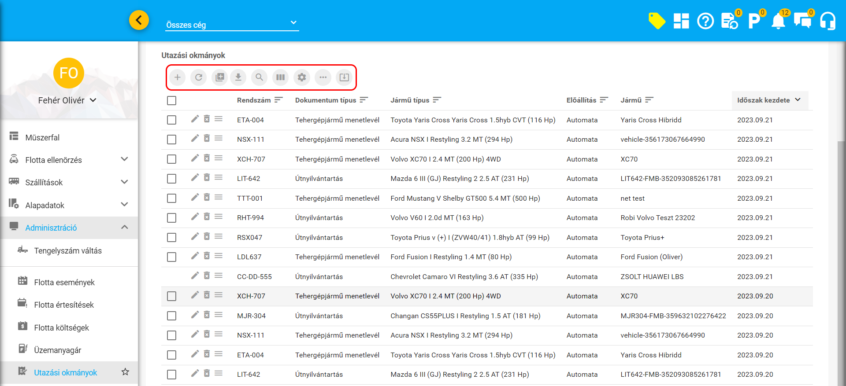This screenshot has height=386, width=846.
Task: Select the TTT-001 row checkbox
Action: click(171, 199)
